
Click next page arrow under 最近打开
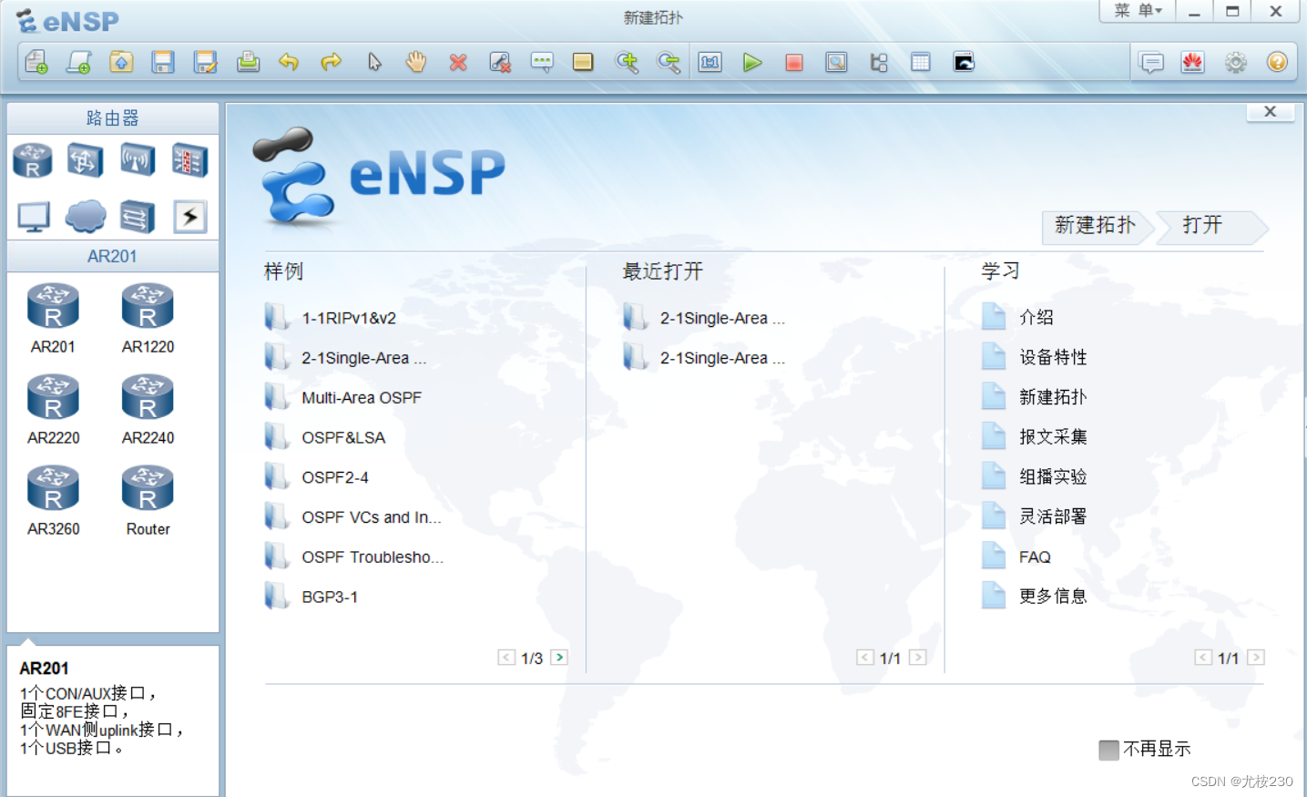pos(918,657)
